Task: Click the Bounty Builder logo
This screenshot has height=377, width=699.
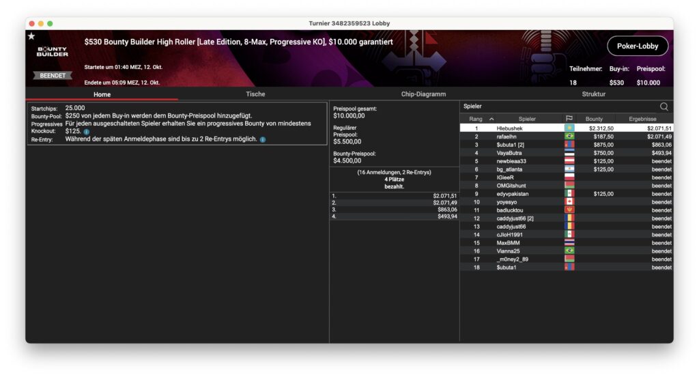Action: pyautogui.click(x=53, y=52)
